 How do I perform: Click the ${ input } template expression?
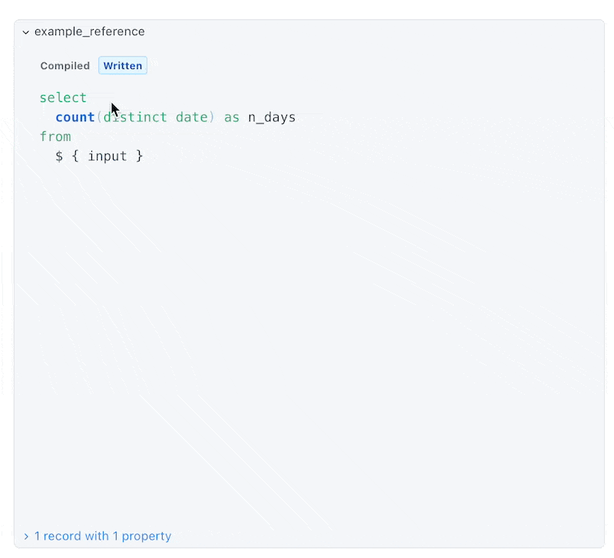pyautogui.click(x=100, y=156)
